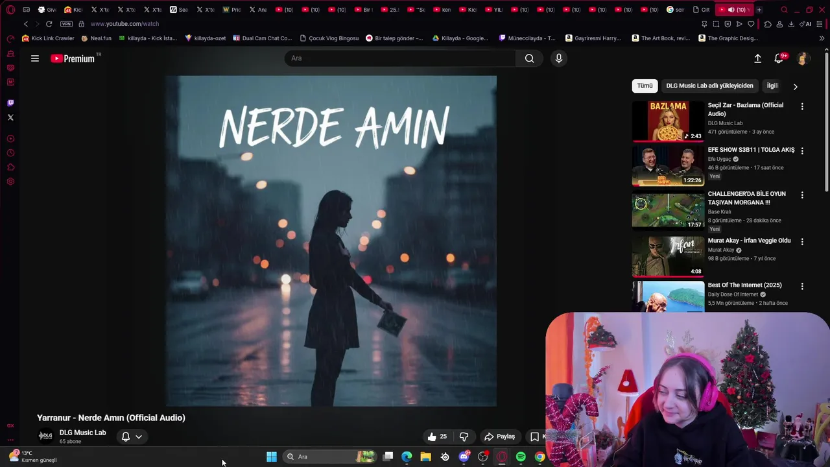Viewport: 830px width, 467px height.
Task: Open the Create upload icon
Action: click(x=757, y=58)
